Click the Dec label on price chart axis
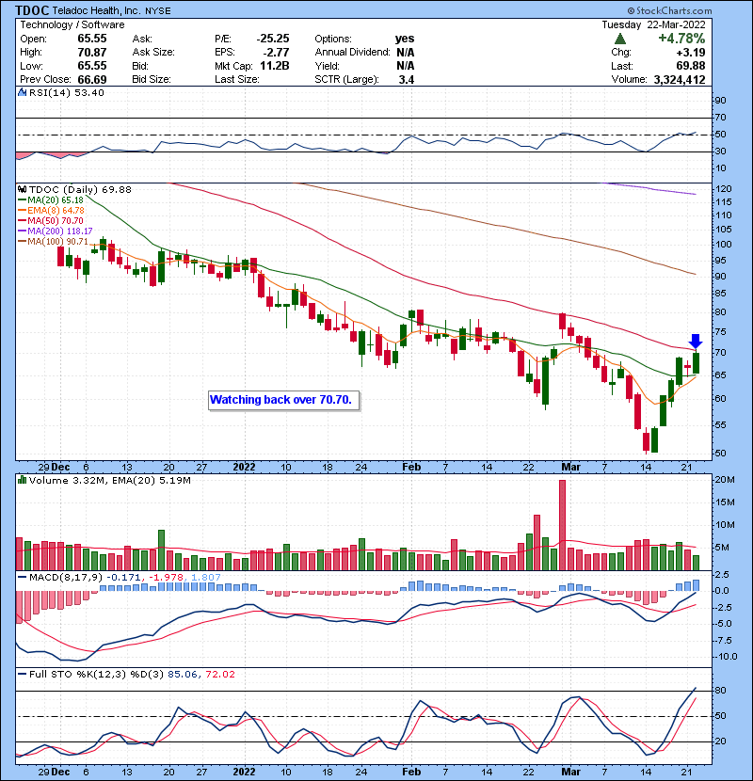The image size is (753, 781). click(60, 468)
